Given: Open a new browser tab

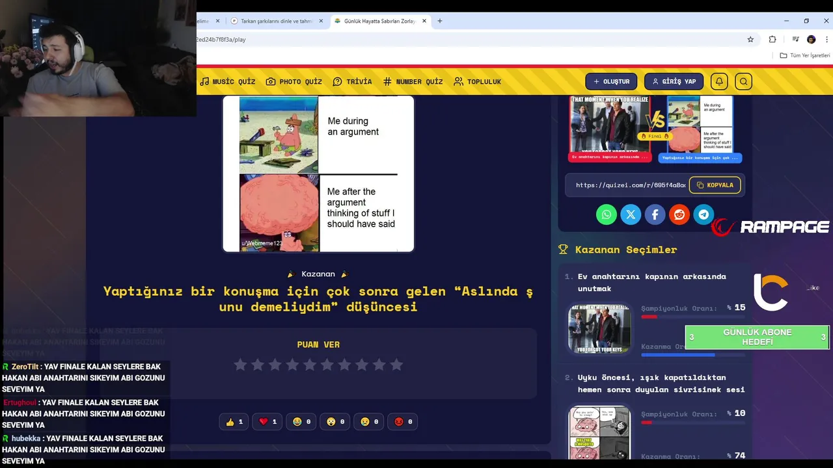Looking at the screenshot, I should (x=440, y=21).
